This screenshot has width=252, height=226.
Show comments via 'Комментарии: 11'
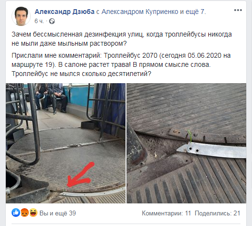(x=166, y=213)
